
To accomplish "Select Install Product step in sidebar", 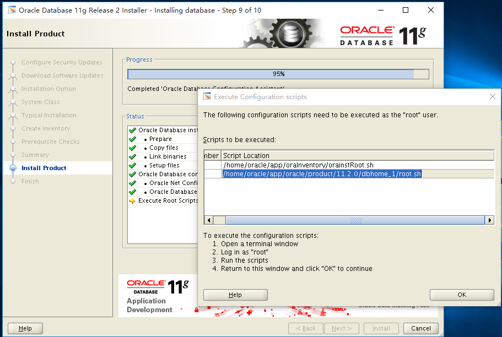I will (44, 168).
